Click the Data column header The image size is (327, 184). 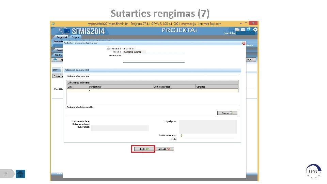77,87
